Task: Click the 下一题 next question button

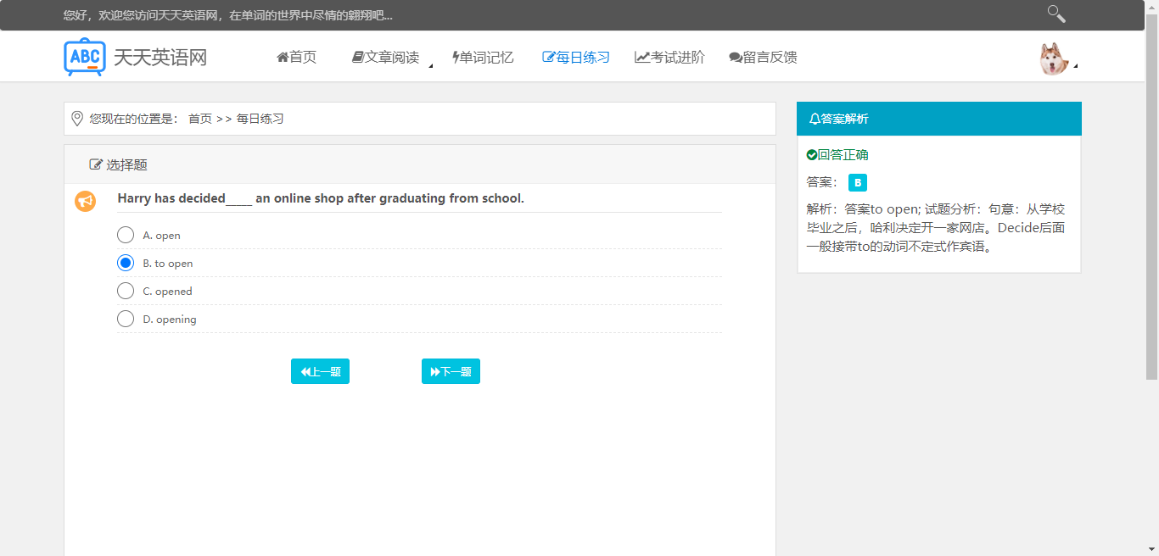Action: click(451, 371)
